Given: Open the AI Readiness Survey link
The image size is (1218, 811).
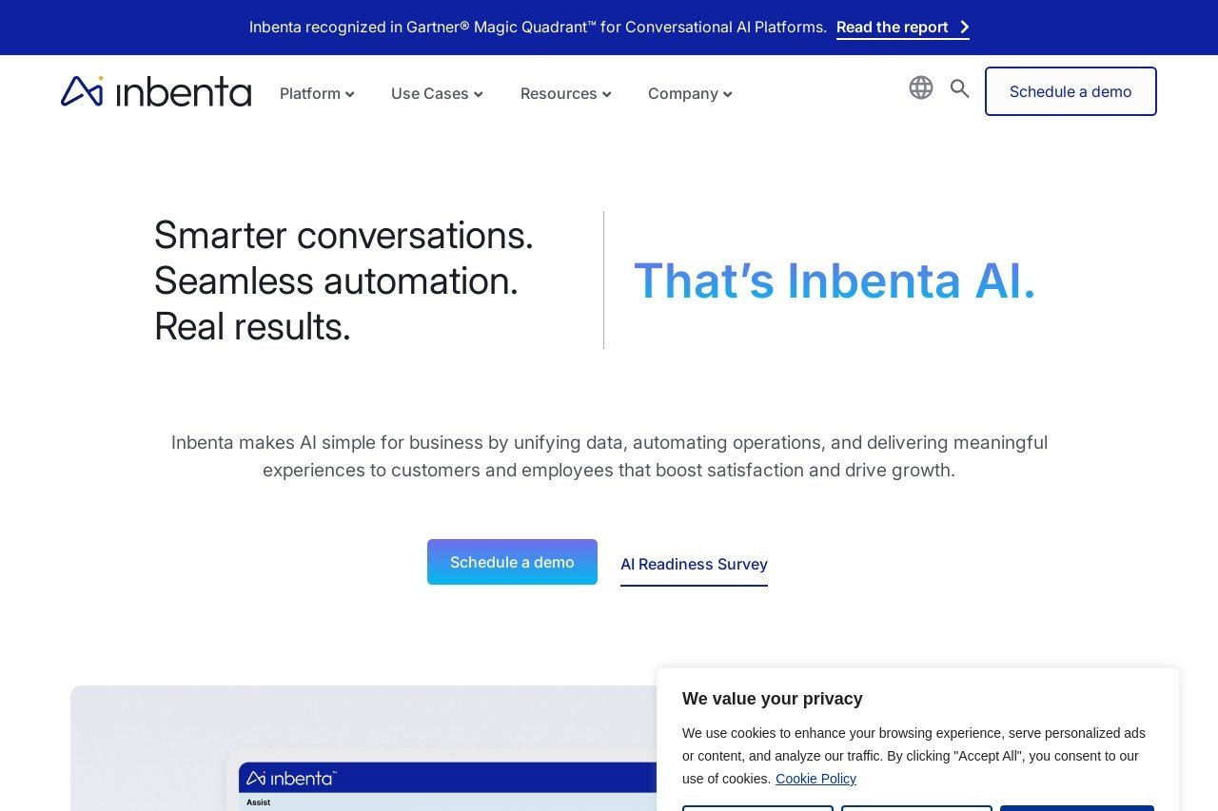Looking at the screenshot, I should pyautogui.click(x=694, y=565).
